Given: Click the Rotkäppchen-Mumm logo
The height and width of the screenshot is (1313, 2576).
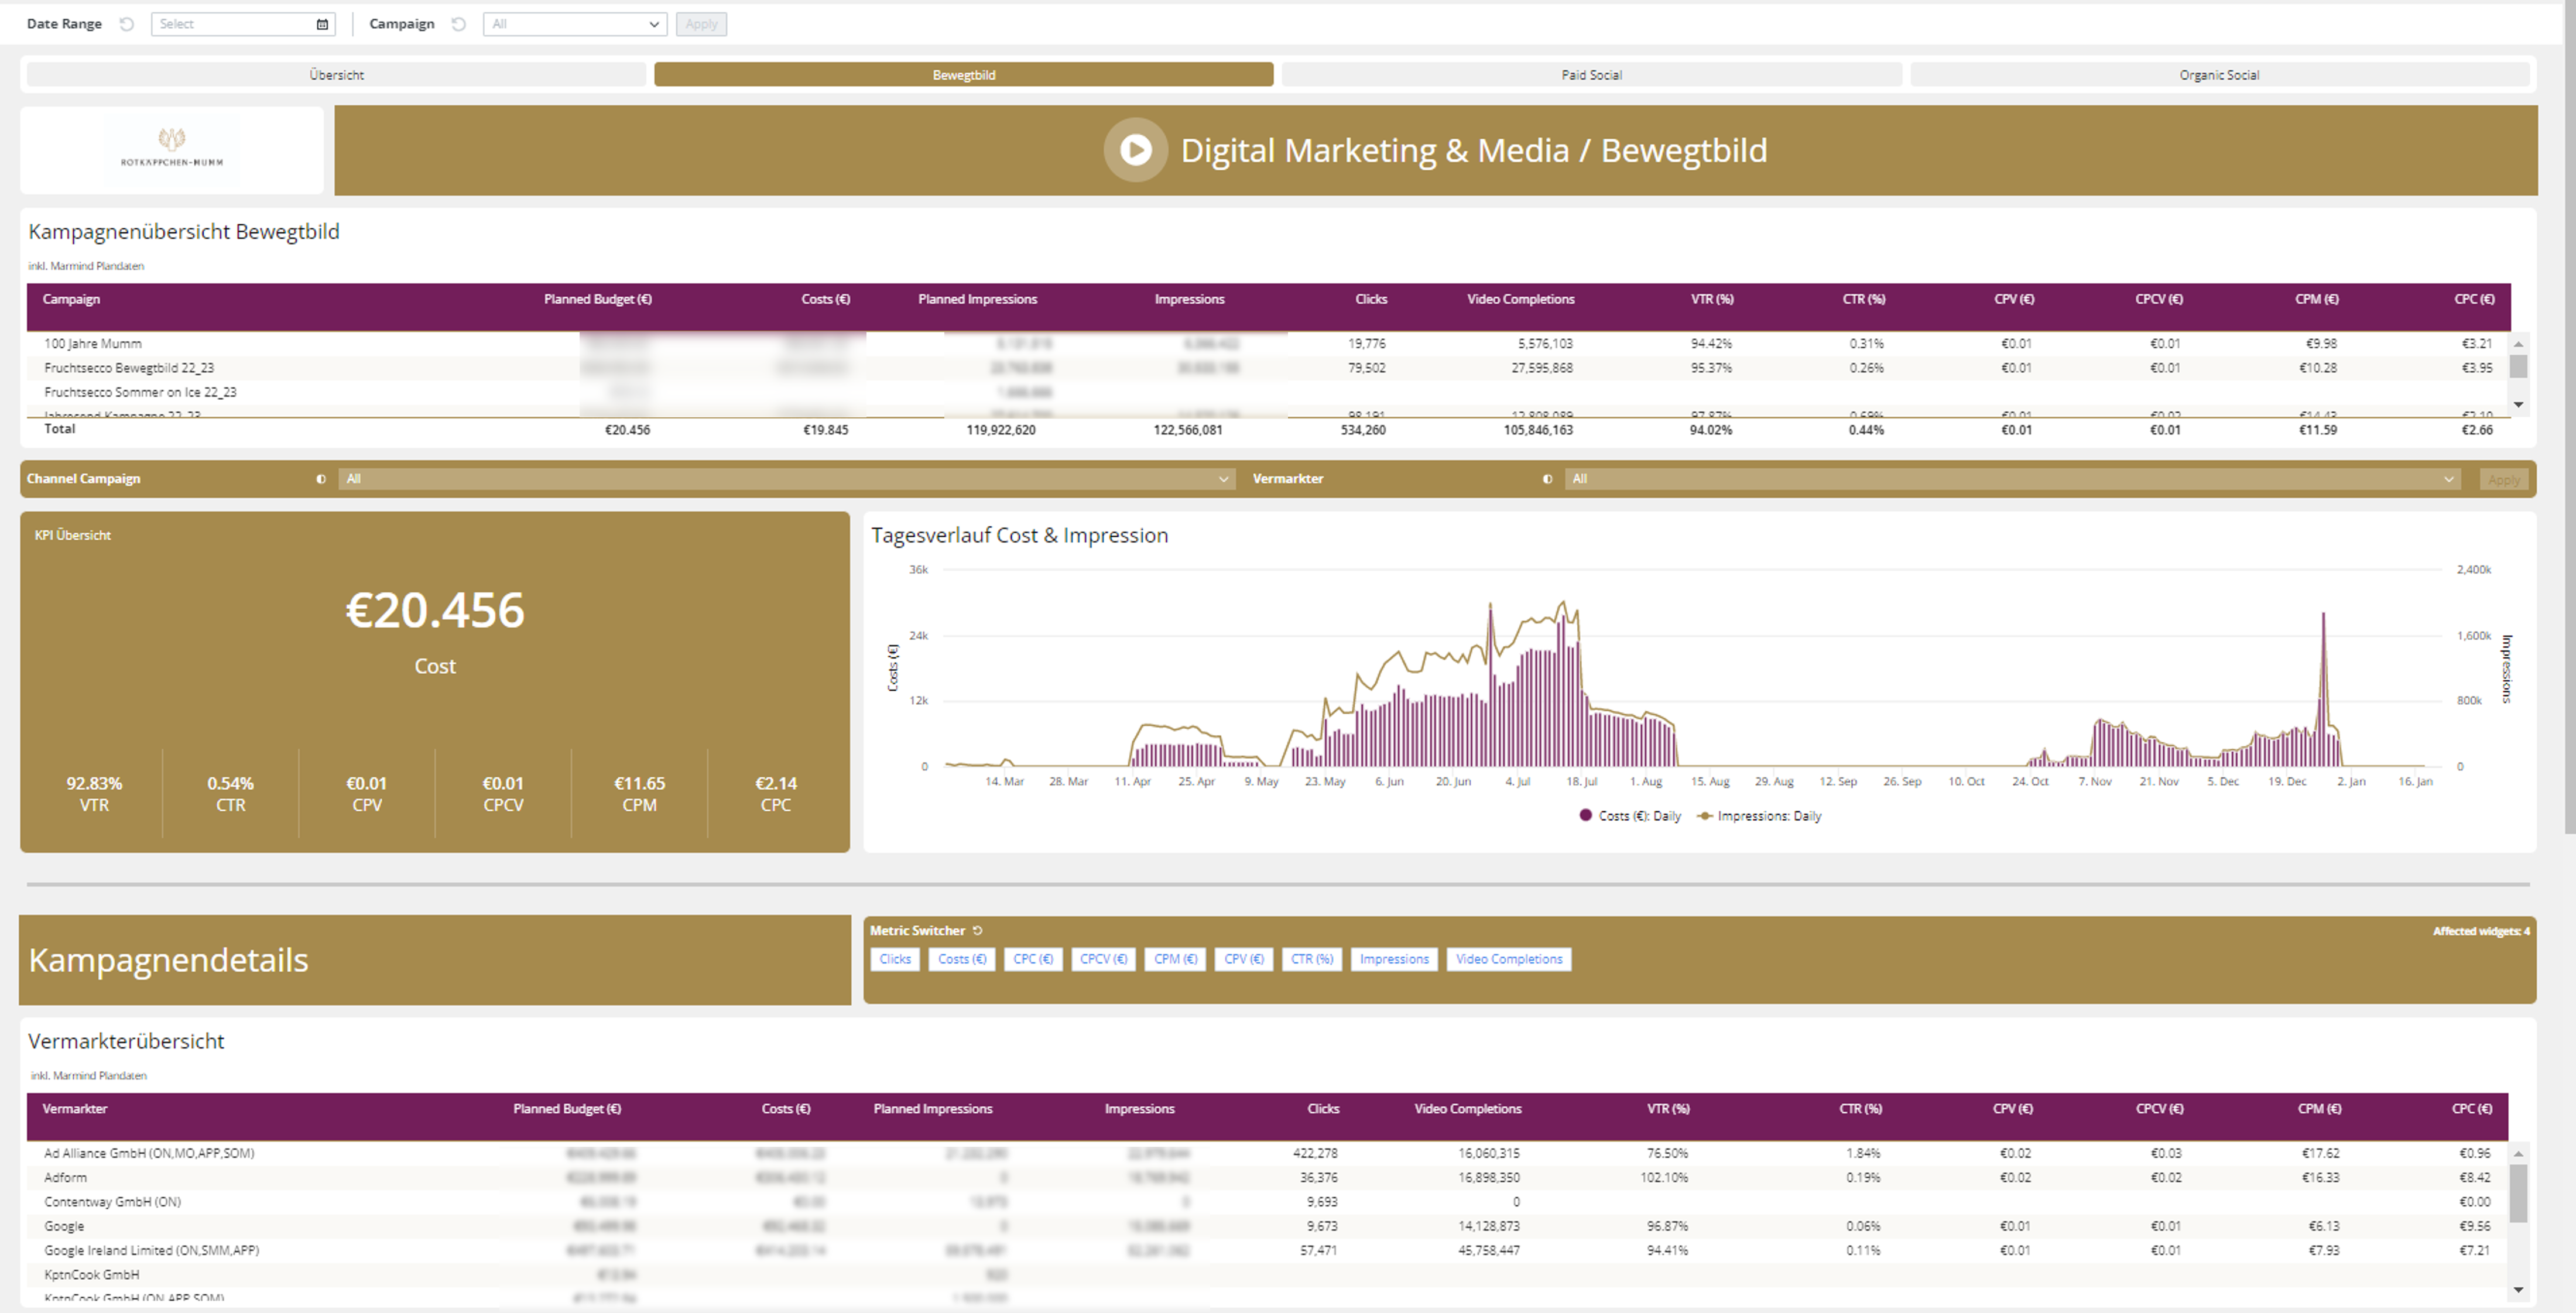Looking at the screenshot, I should point(172,148).
